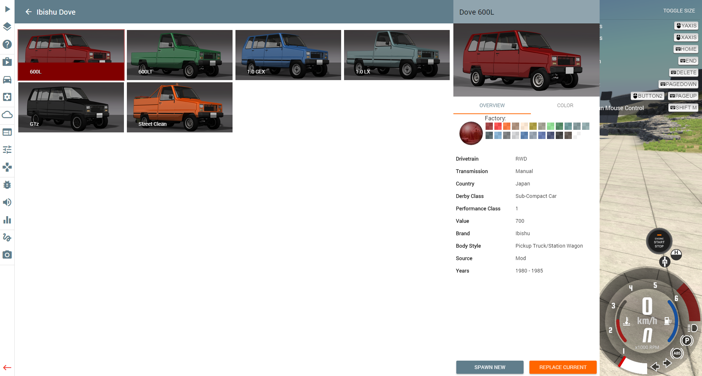The image size is (702, 376).
Task: Click the red left arrow at sidebar bottom
Action: (x=7, y=368)
